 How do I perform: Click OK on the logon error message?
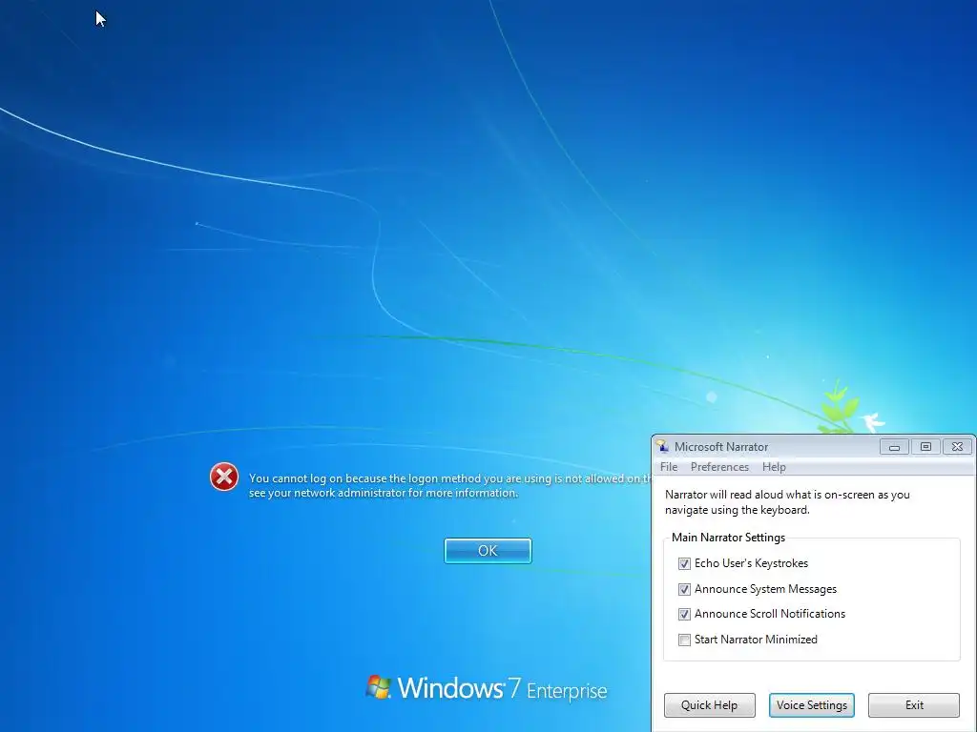[x=488, y=551]
